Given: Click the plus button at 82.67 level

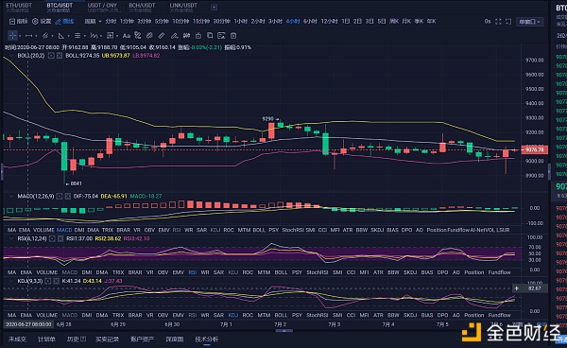Looking at the screenshot, I should (517, 288).
